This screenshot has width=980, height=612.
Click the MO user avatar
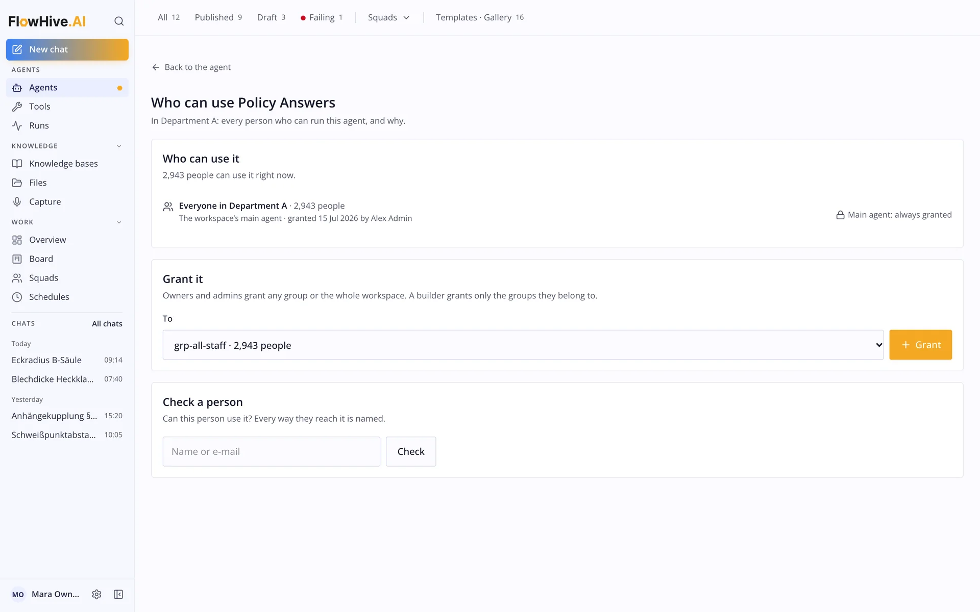tap(18, 594)
